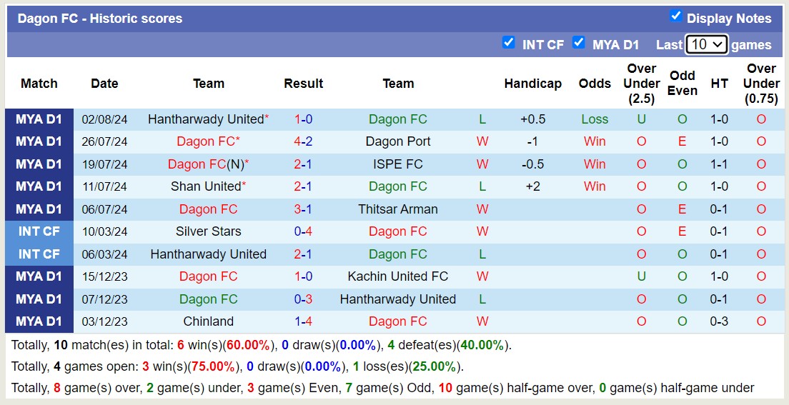Image resolution: width=789 pixels, height=405 pixels.
Task: Click the Handicap column header
Action: [532, 84]
